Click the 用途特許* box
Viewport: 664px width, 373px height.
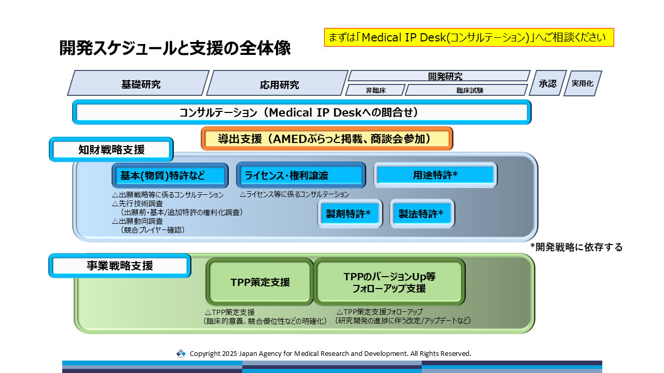tap(436, 175)
